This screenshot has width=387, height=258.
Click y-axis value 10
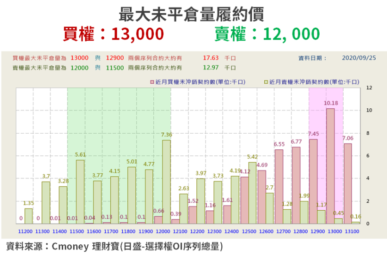coord(369,110)
